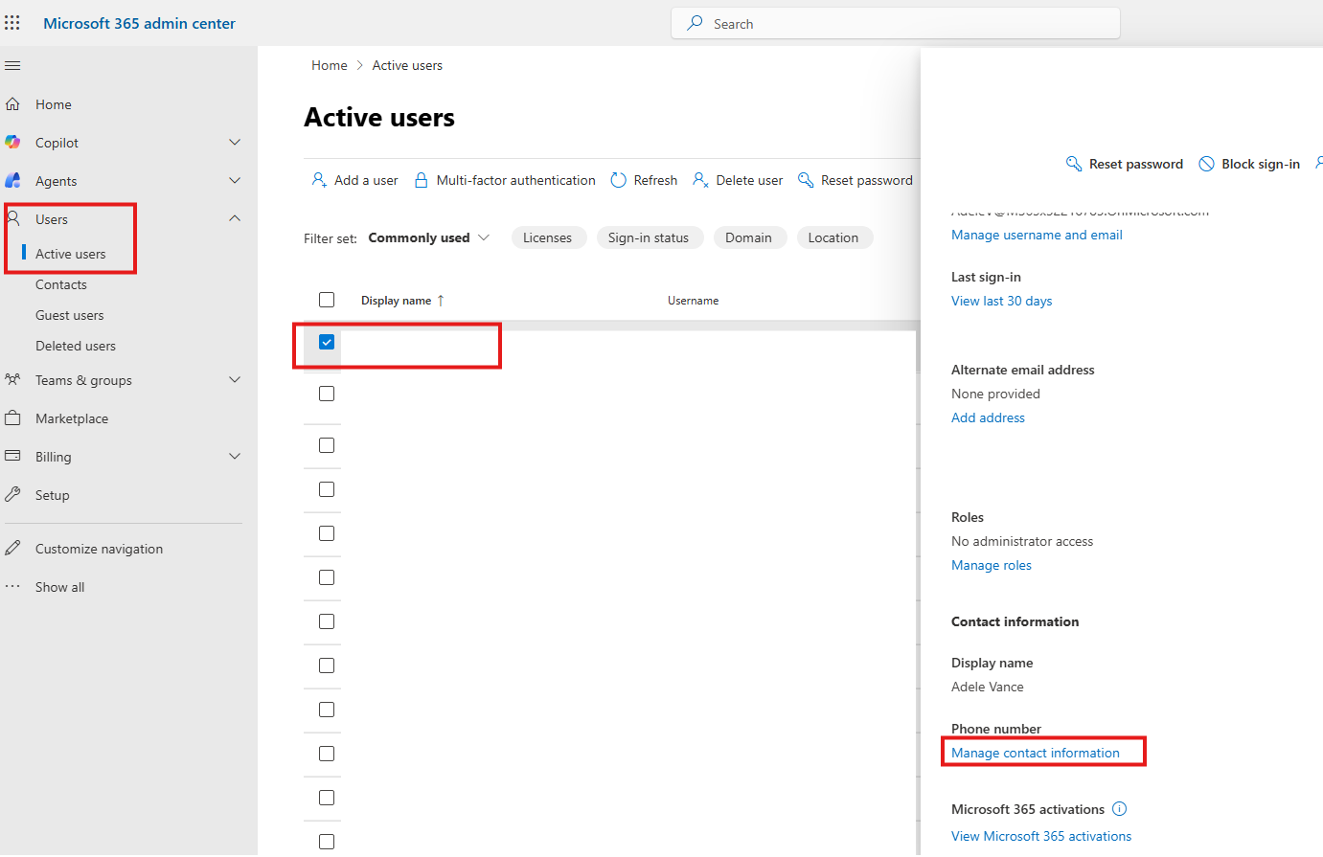Collapse the navigation menu hamburger icon

12,66
